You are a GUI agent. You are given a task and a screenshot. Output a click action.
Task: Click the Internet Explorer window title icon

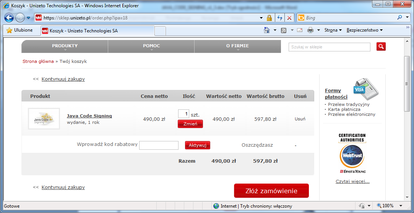[x=6, y=6]
